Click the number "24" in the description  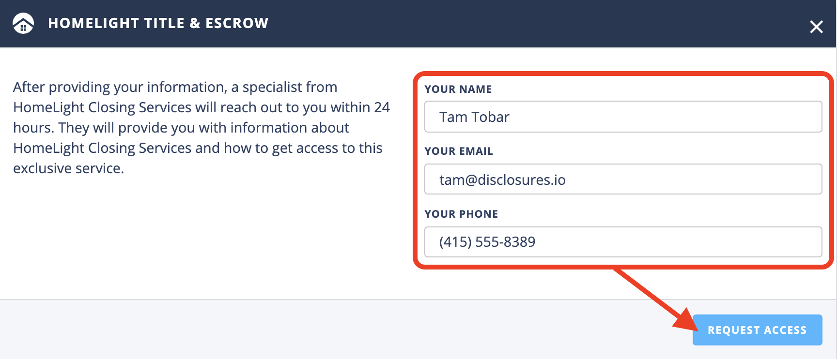(382, 107)
